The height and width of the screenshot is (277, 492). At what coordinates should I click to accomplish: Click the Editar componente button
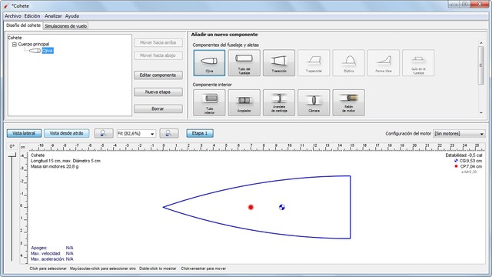[x=158, y=75]
